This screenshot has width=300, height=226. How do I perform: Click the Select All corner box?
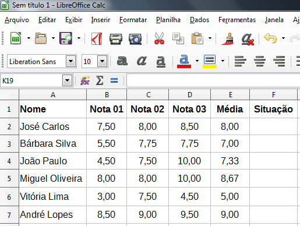click(9, 95)
